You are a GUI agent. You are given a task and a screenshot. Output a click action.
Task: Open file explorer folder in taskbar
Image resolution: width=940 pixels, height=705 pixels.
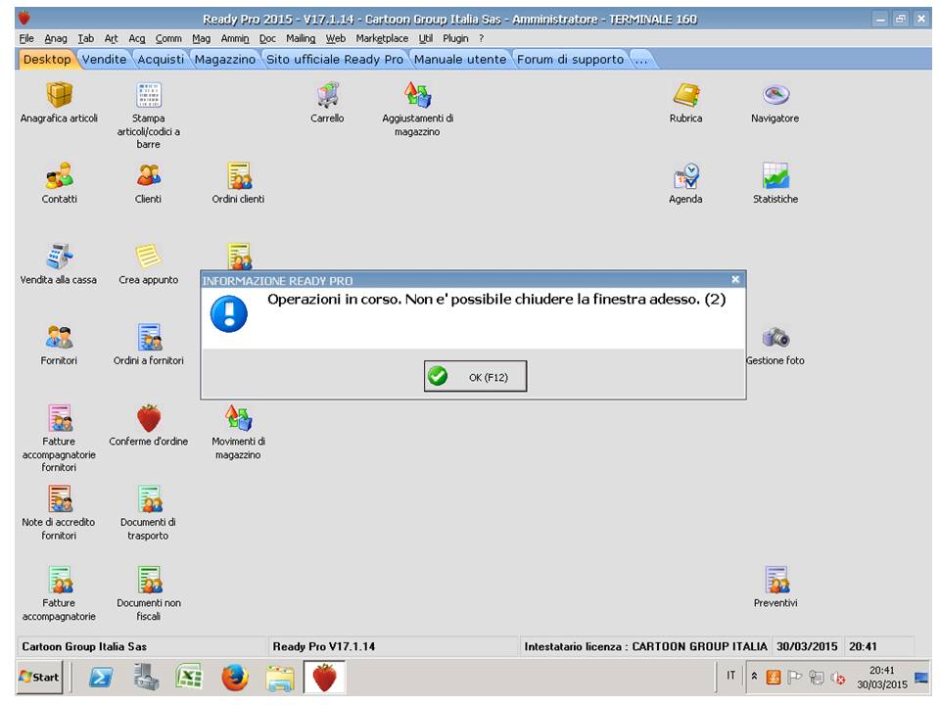click(280, 678)
